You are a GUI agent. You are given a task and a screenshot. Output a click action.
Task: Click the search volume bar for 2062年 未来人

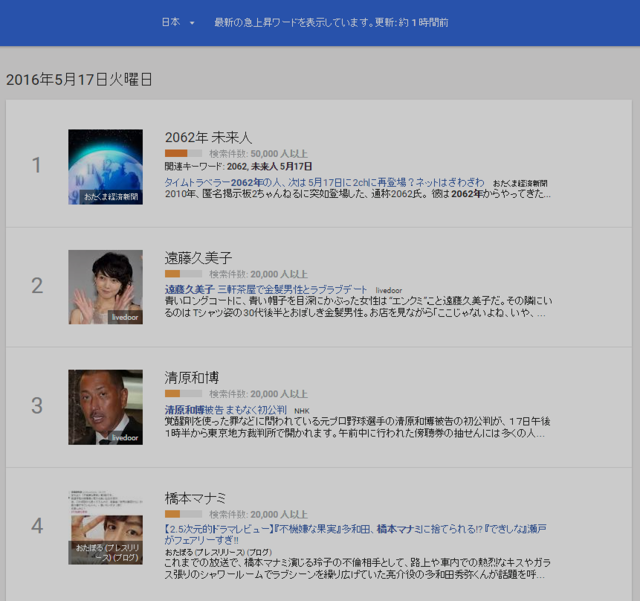pos(183,153)
